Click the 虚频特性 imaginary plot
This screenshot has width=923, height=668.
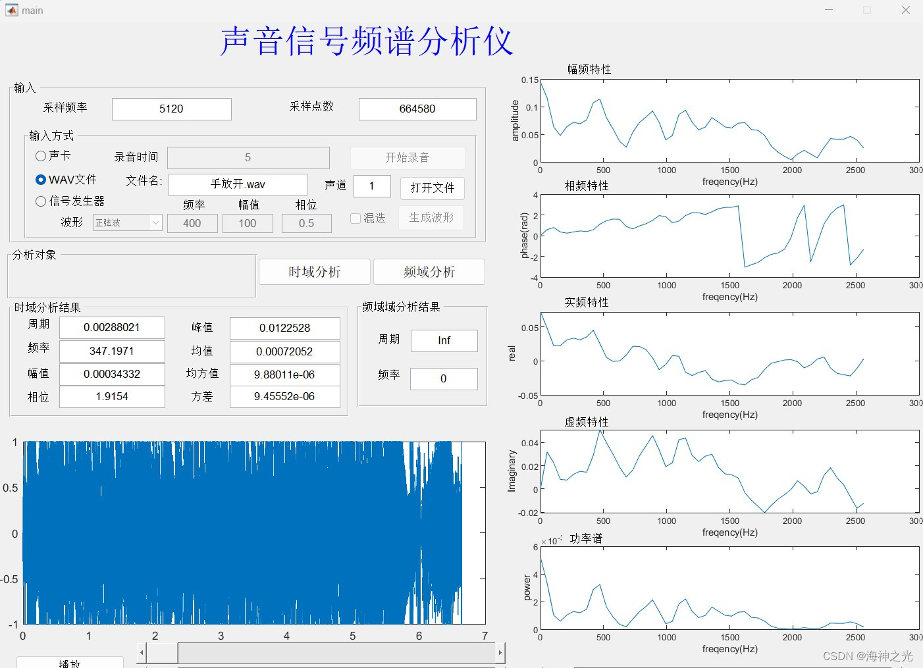point(729,471)
